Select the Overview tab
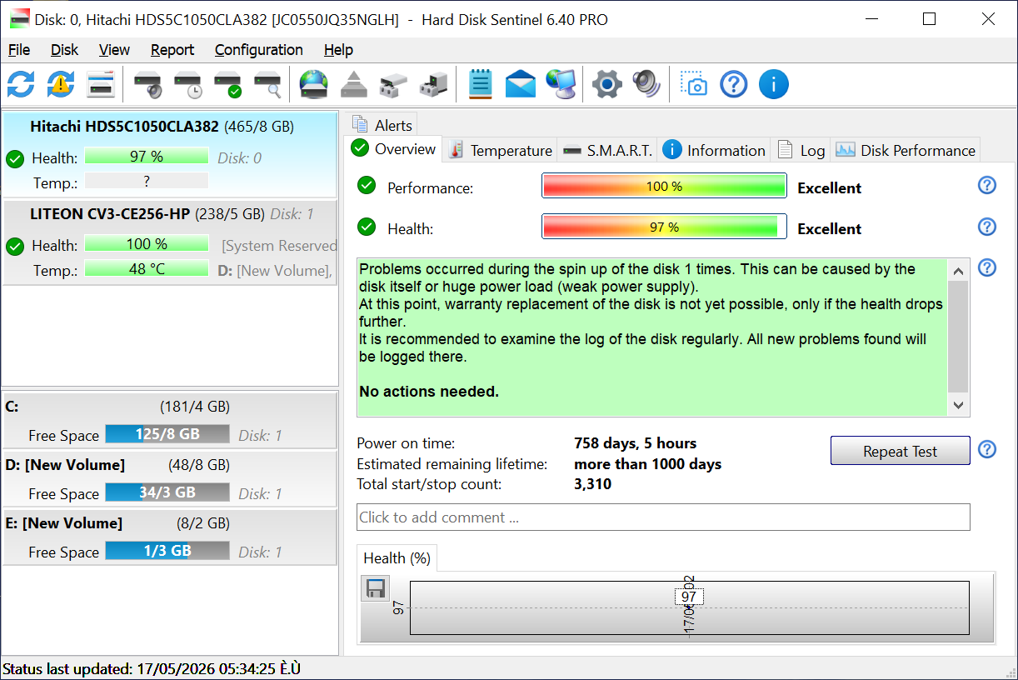The width and height of the screenshot is (1018, 680). tap(394, 149)
